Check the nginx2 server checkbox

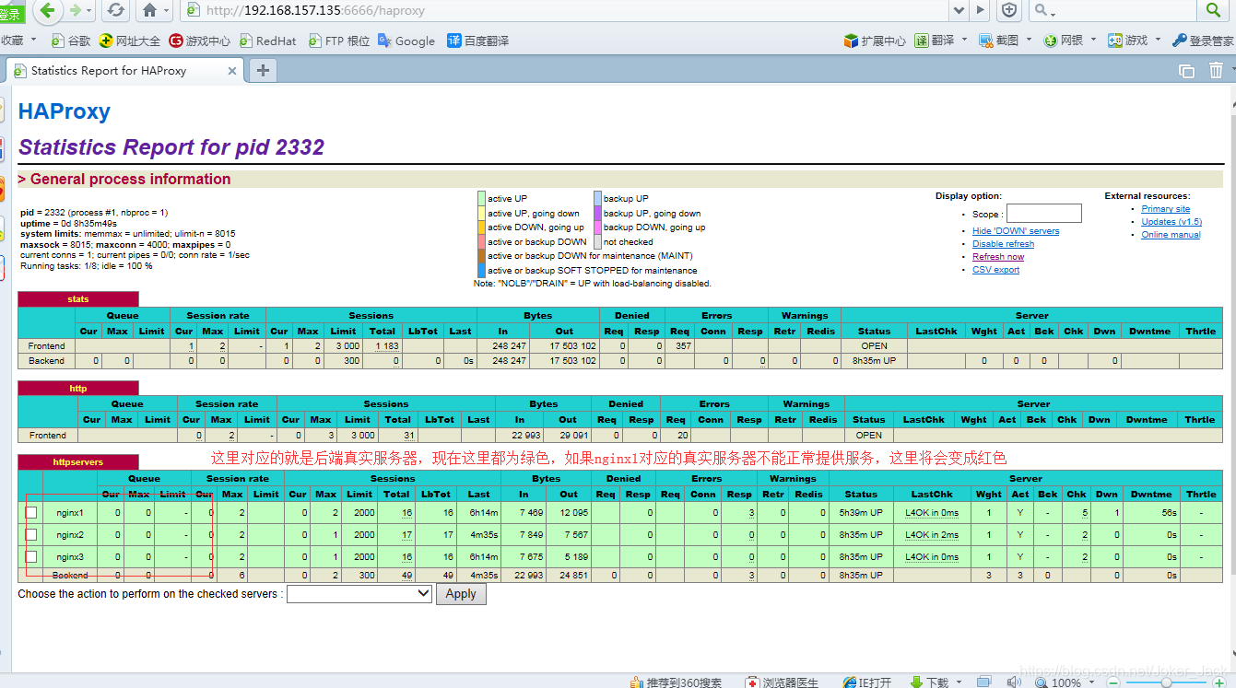[x=31, y=534]
